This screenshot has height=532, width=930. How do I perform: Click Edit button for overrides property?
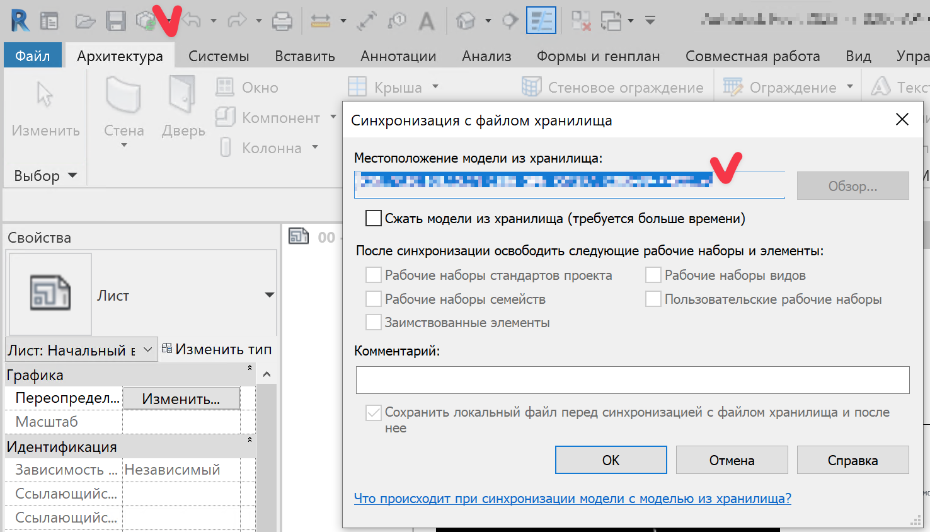click(x=181, y=399)
